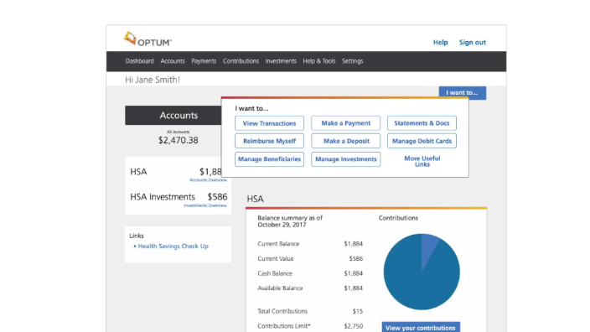The height and width of the screenshot is (332, 590).
Task: Click Make a Deposit button
Action: 346,141
